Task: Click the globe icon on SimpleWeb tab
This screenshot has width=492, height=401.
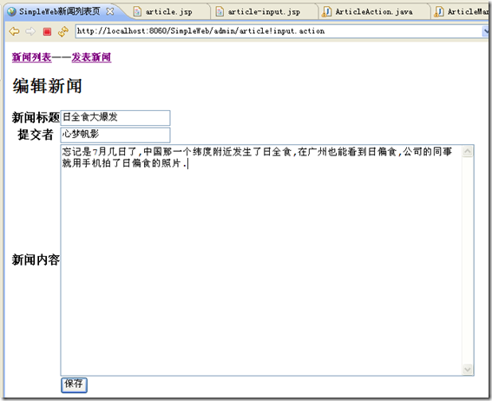Action: (12, 12)
